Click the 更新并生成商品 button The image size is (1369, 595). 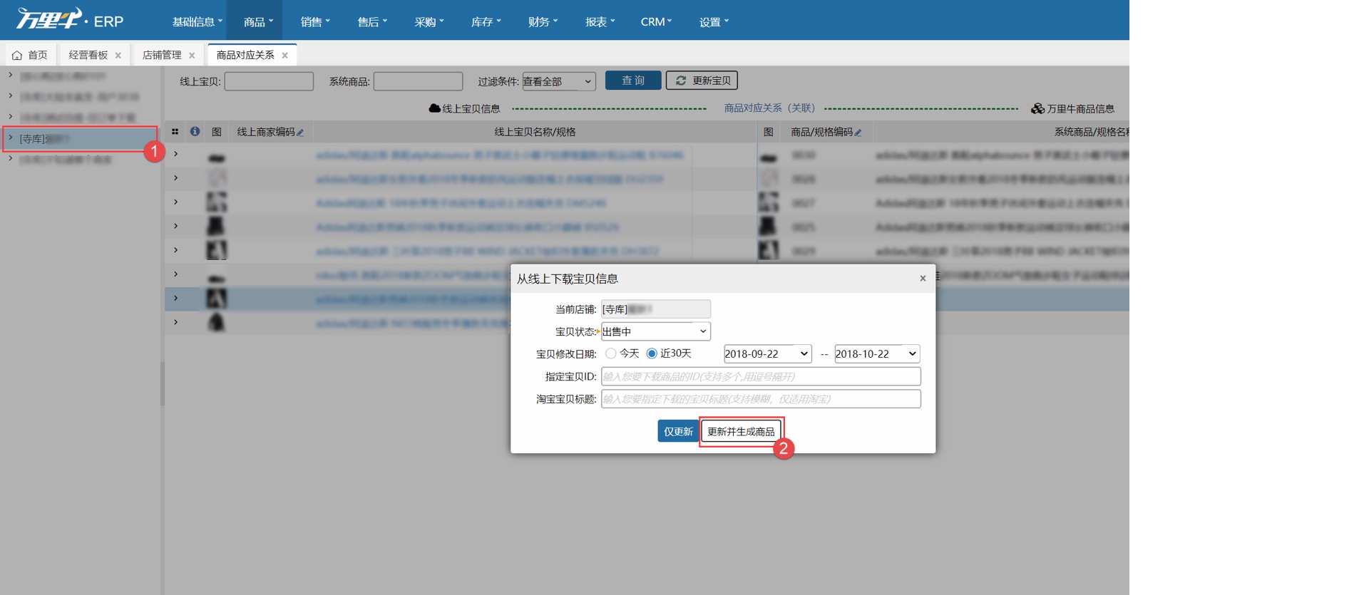[742, 431]
